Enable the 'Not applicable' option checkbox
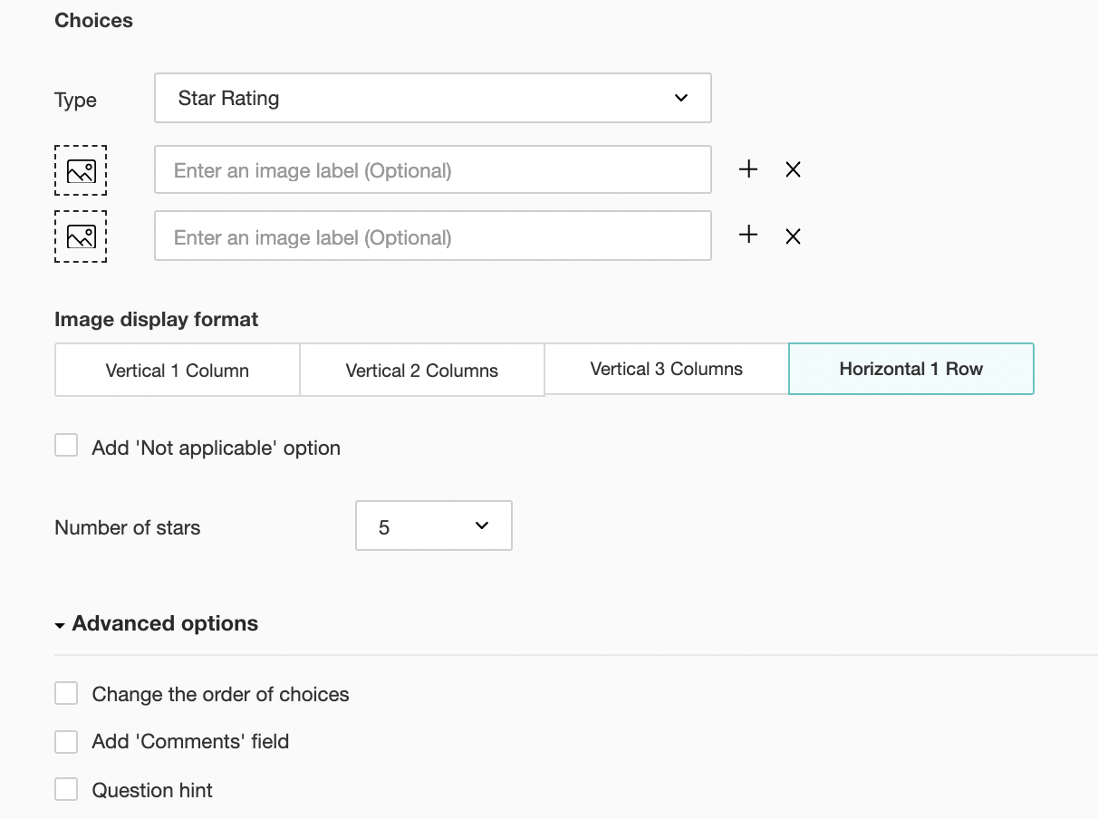 click(66, 445)
